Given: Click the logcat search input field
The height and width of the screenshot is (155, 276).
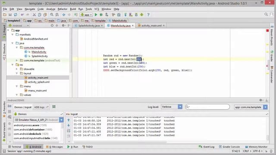Looking at the screenshot, I should [x=207, y=107].
